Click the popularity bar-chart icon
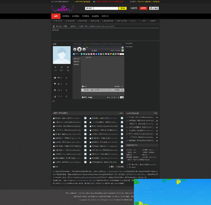 pos(55,96)
